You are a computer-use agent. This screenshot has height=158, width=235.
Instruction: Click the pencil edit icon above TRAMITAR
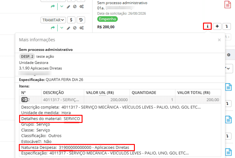[x=68, y=7]
